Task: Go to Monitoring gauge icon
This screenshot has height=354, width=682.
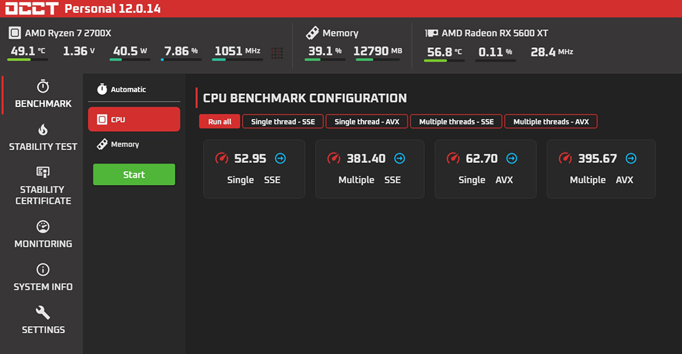Action: click(43, 227)
